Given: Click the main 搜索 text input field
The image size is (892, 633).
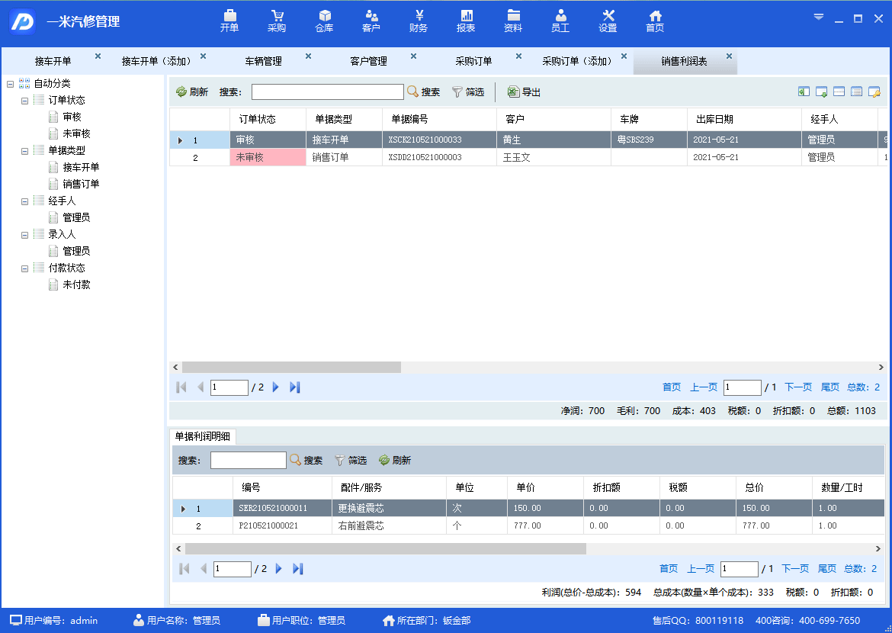Looking at the screenshot, I should [327, 92].
